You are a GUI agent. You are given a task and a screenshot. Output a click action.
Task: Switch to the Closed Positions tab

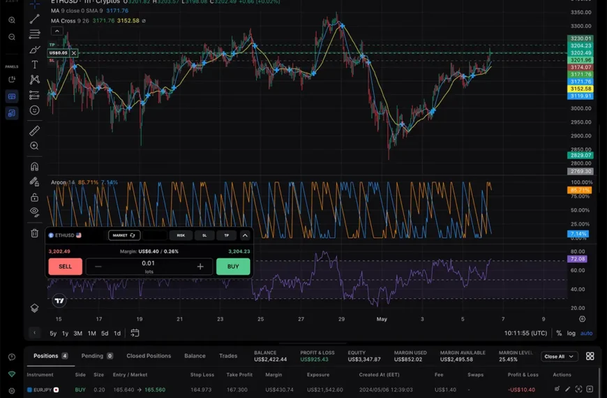(x=149, y=356)
